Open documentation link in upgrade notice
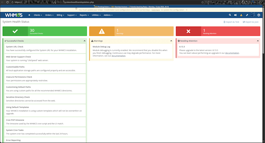Image resolution: width=265 pixels, height=143 pixels. click(232, 53)
